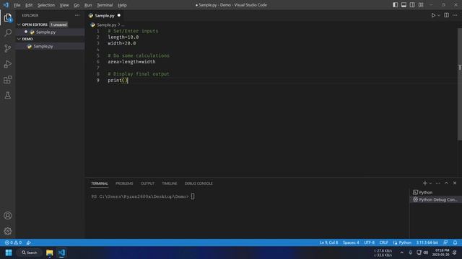Viewport: 462px width, 259px height.
Task: Click the debug launch status bar icon
Action: pos(29,242)
